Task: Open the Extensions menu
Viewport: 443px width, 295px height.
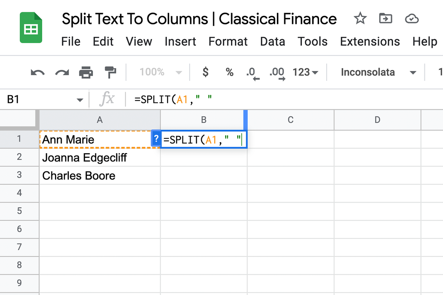Action: (370, 41)
